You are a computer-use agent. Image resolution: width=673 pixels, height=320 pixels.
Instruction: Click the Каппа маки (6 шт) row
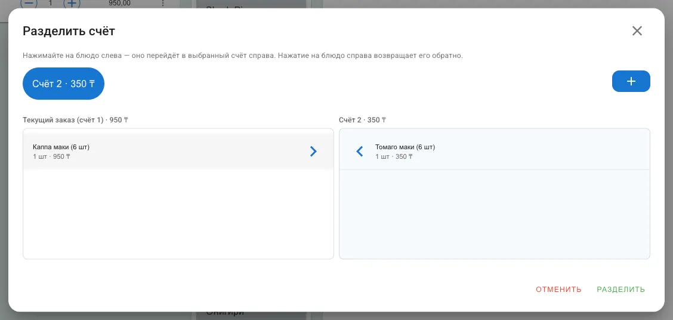(x=178, y=152)
